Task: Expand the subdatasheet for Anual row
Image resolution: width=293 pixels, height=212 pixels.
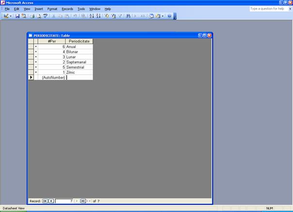Action: (x=35, y=47)
